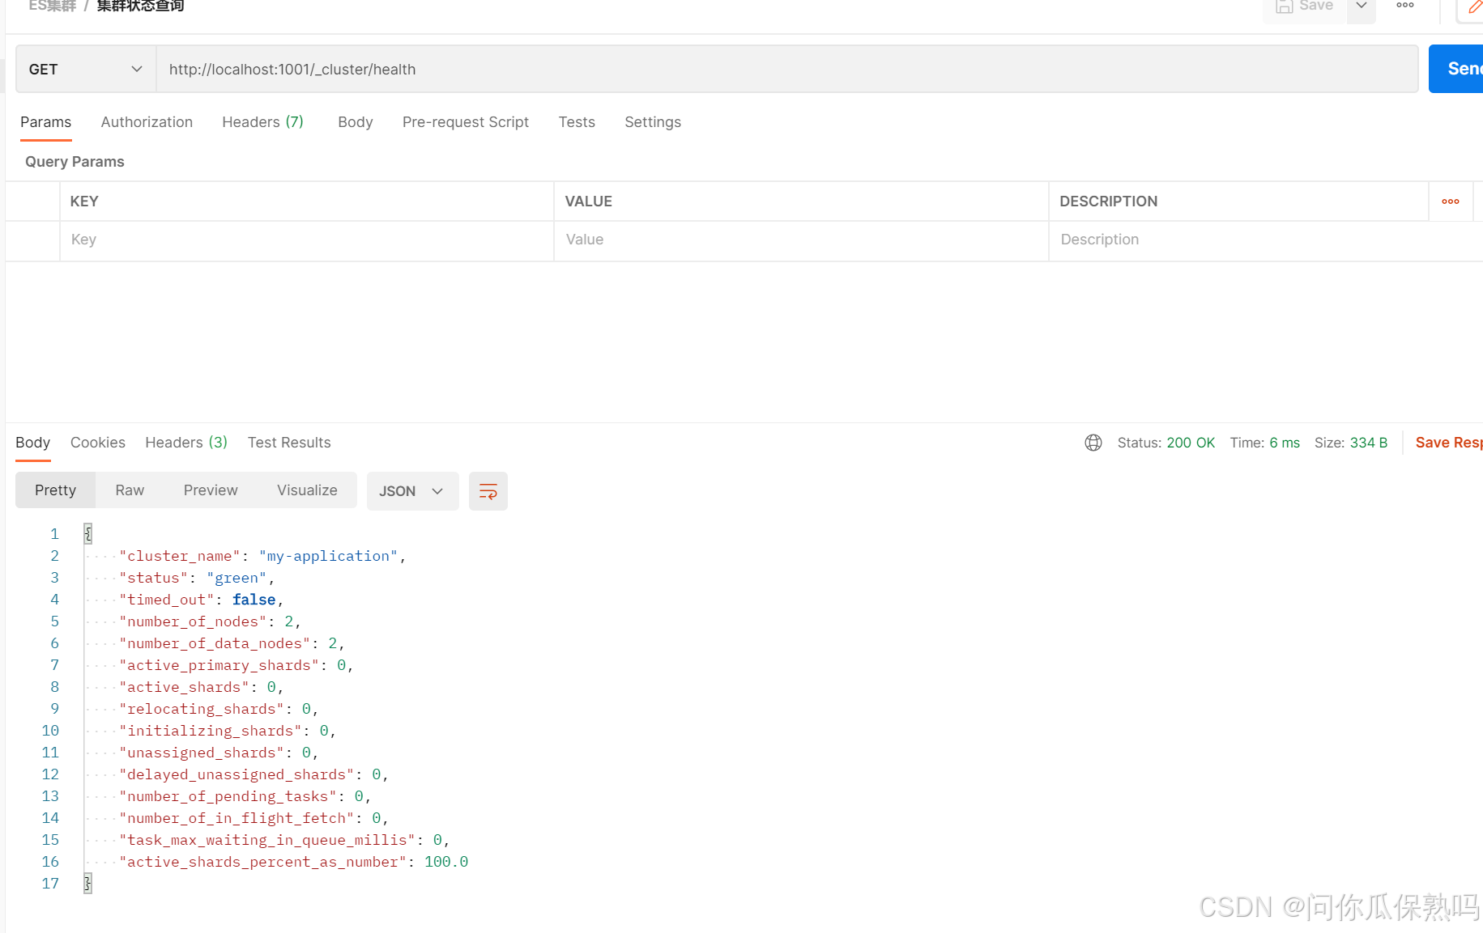
Task: Save the request
Action: coord(1305,6)
